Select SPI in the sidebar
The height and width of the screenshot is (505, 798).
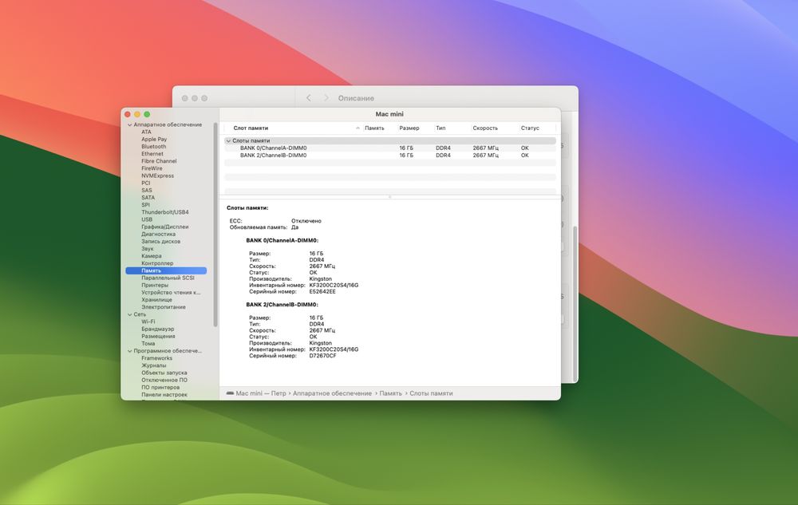coord(145,205)
